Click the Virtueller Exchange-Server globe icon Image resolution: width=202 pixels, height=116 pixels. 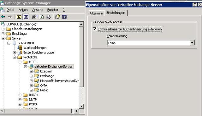click(x=31, y=66)
